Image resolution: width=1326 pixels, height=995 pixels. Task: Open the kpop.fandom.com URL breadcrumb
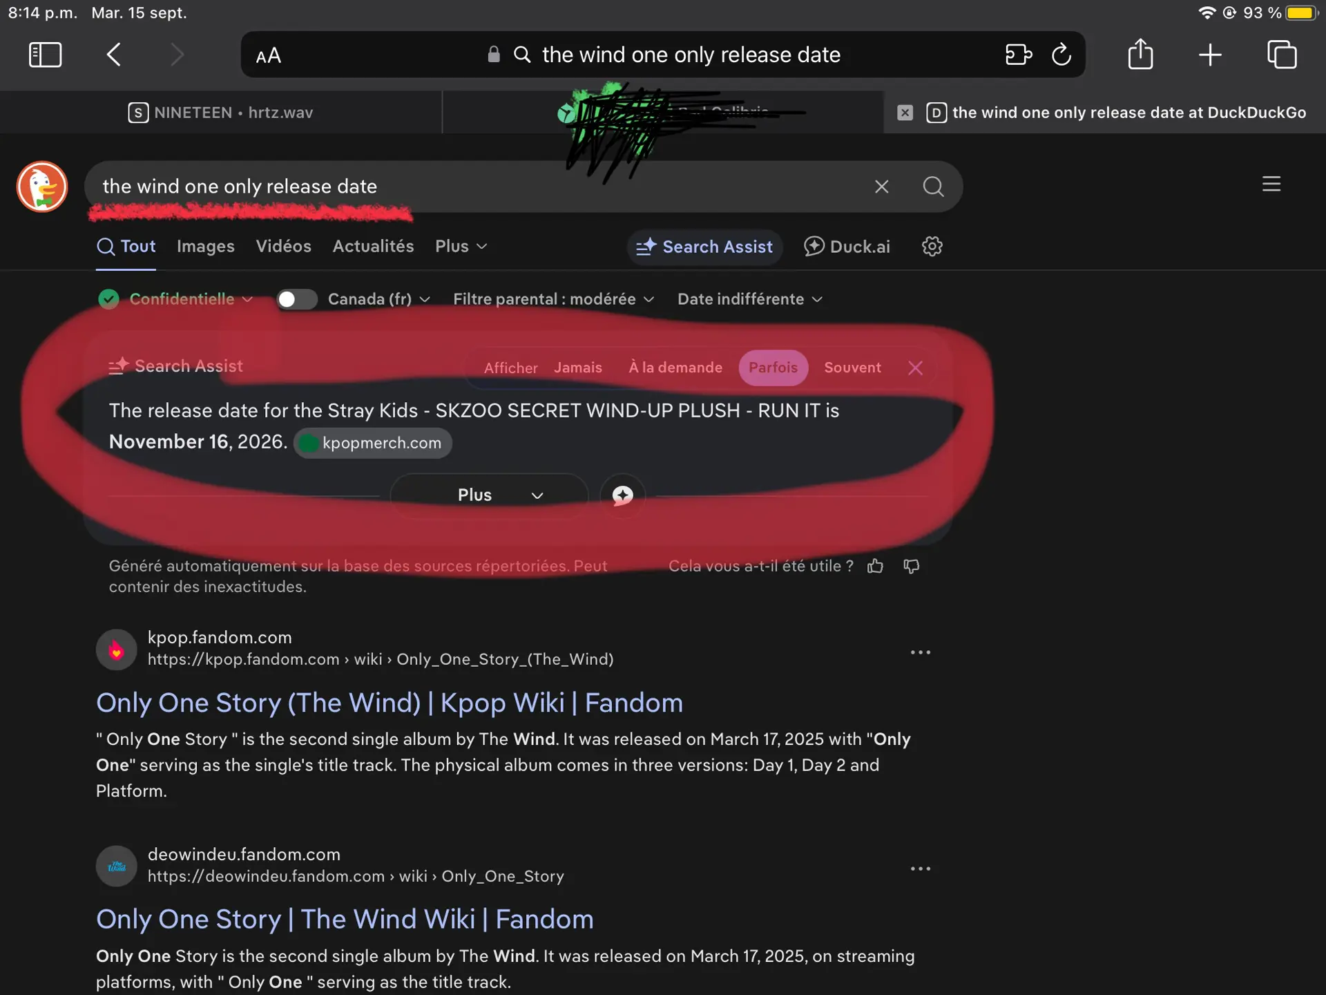point(381,659)
